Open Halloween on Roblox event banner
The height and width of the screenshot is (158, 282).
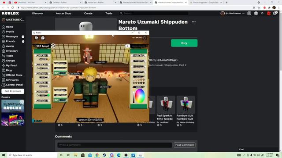coord(13,106)
